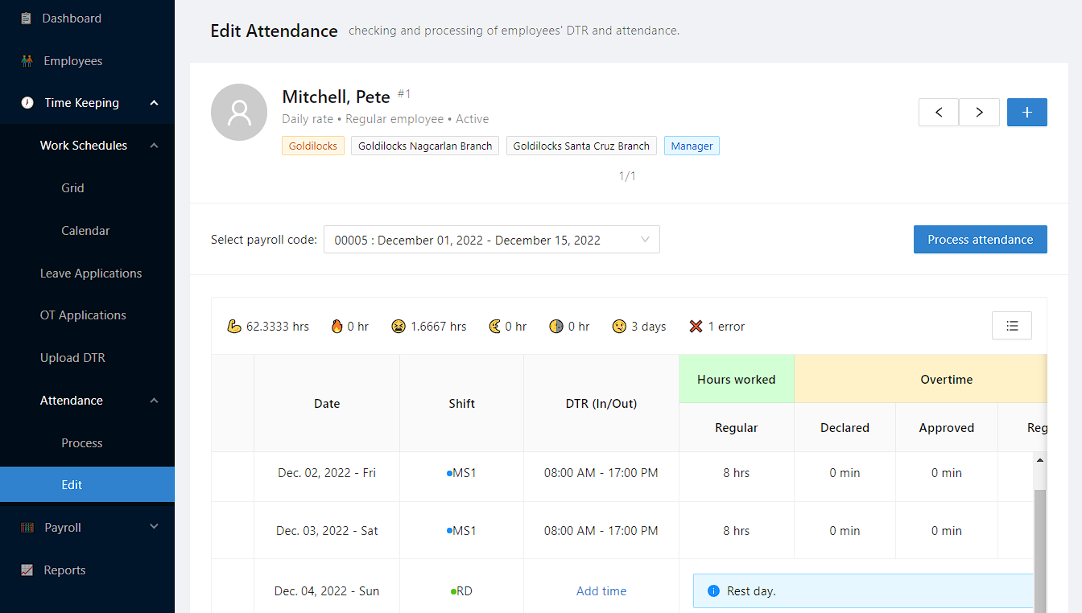Click the next employee arrow button
The width and height of the screenshot is (1082, 613).
(979, 113)
